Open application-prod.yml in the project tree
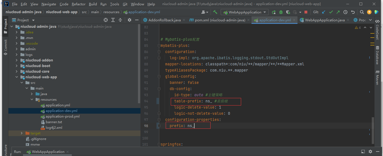The width and height of the screenshot is (383, 156). (63, 116)
